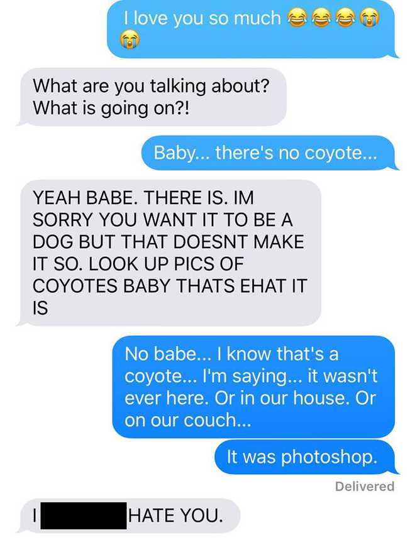This screenshot has height=540, width=415.
Task: Tap the "What are you talking about?" line
Action: point(151,85)
